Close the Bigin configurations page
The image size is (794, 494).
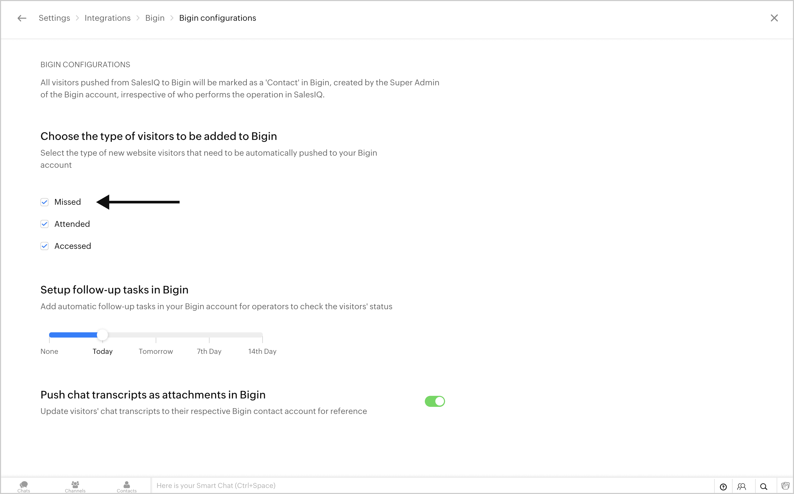774,18
